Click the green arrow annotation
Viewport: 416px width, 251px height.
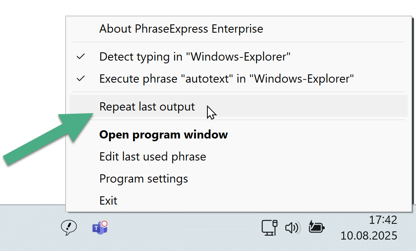click(x=48, y=139)
